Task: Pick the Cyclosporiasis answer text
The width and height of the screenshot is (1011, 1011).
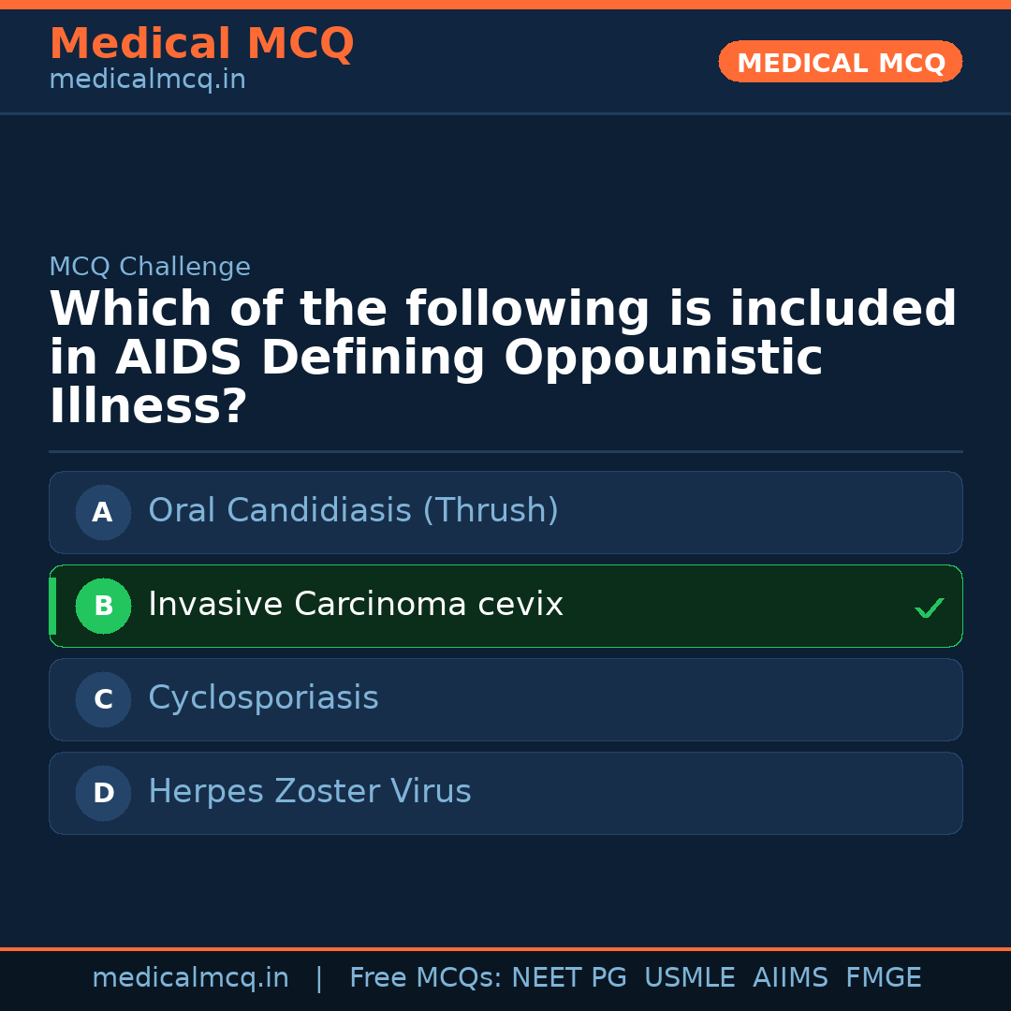Action: pos(263,698)
